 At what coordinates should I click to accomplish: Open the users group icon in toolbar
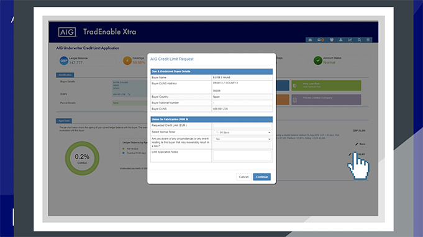[x=332, y=40]
